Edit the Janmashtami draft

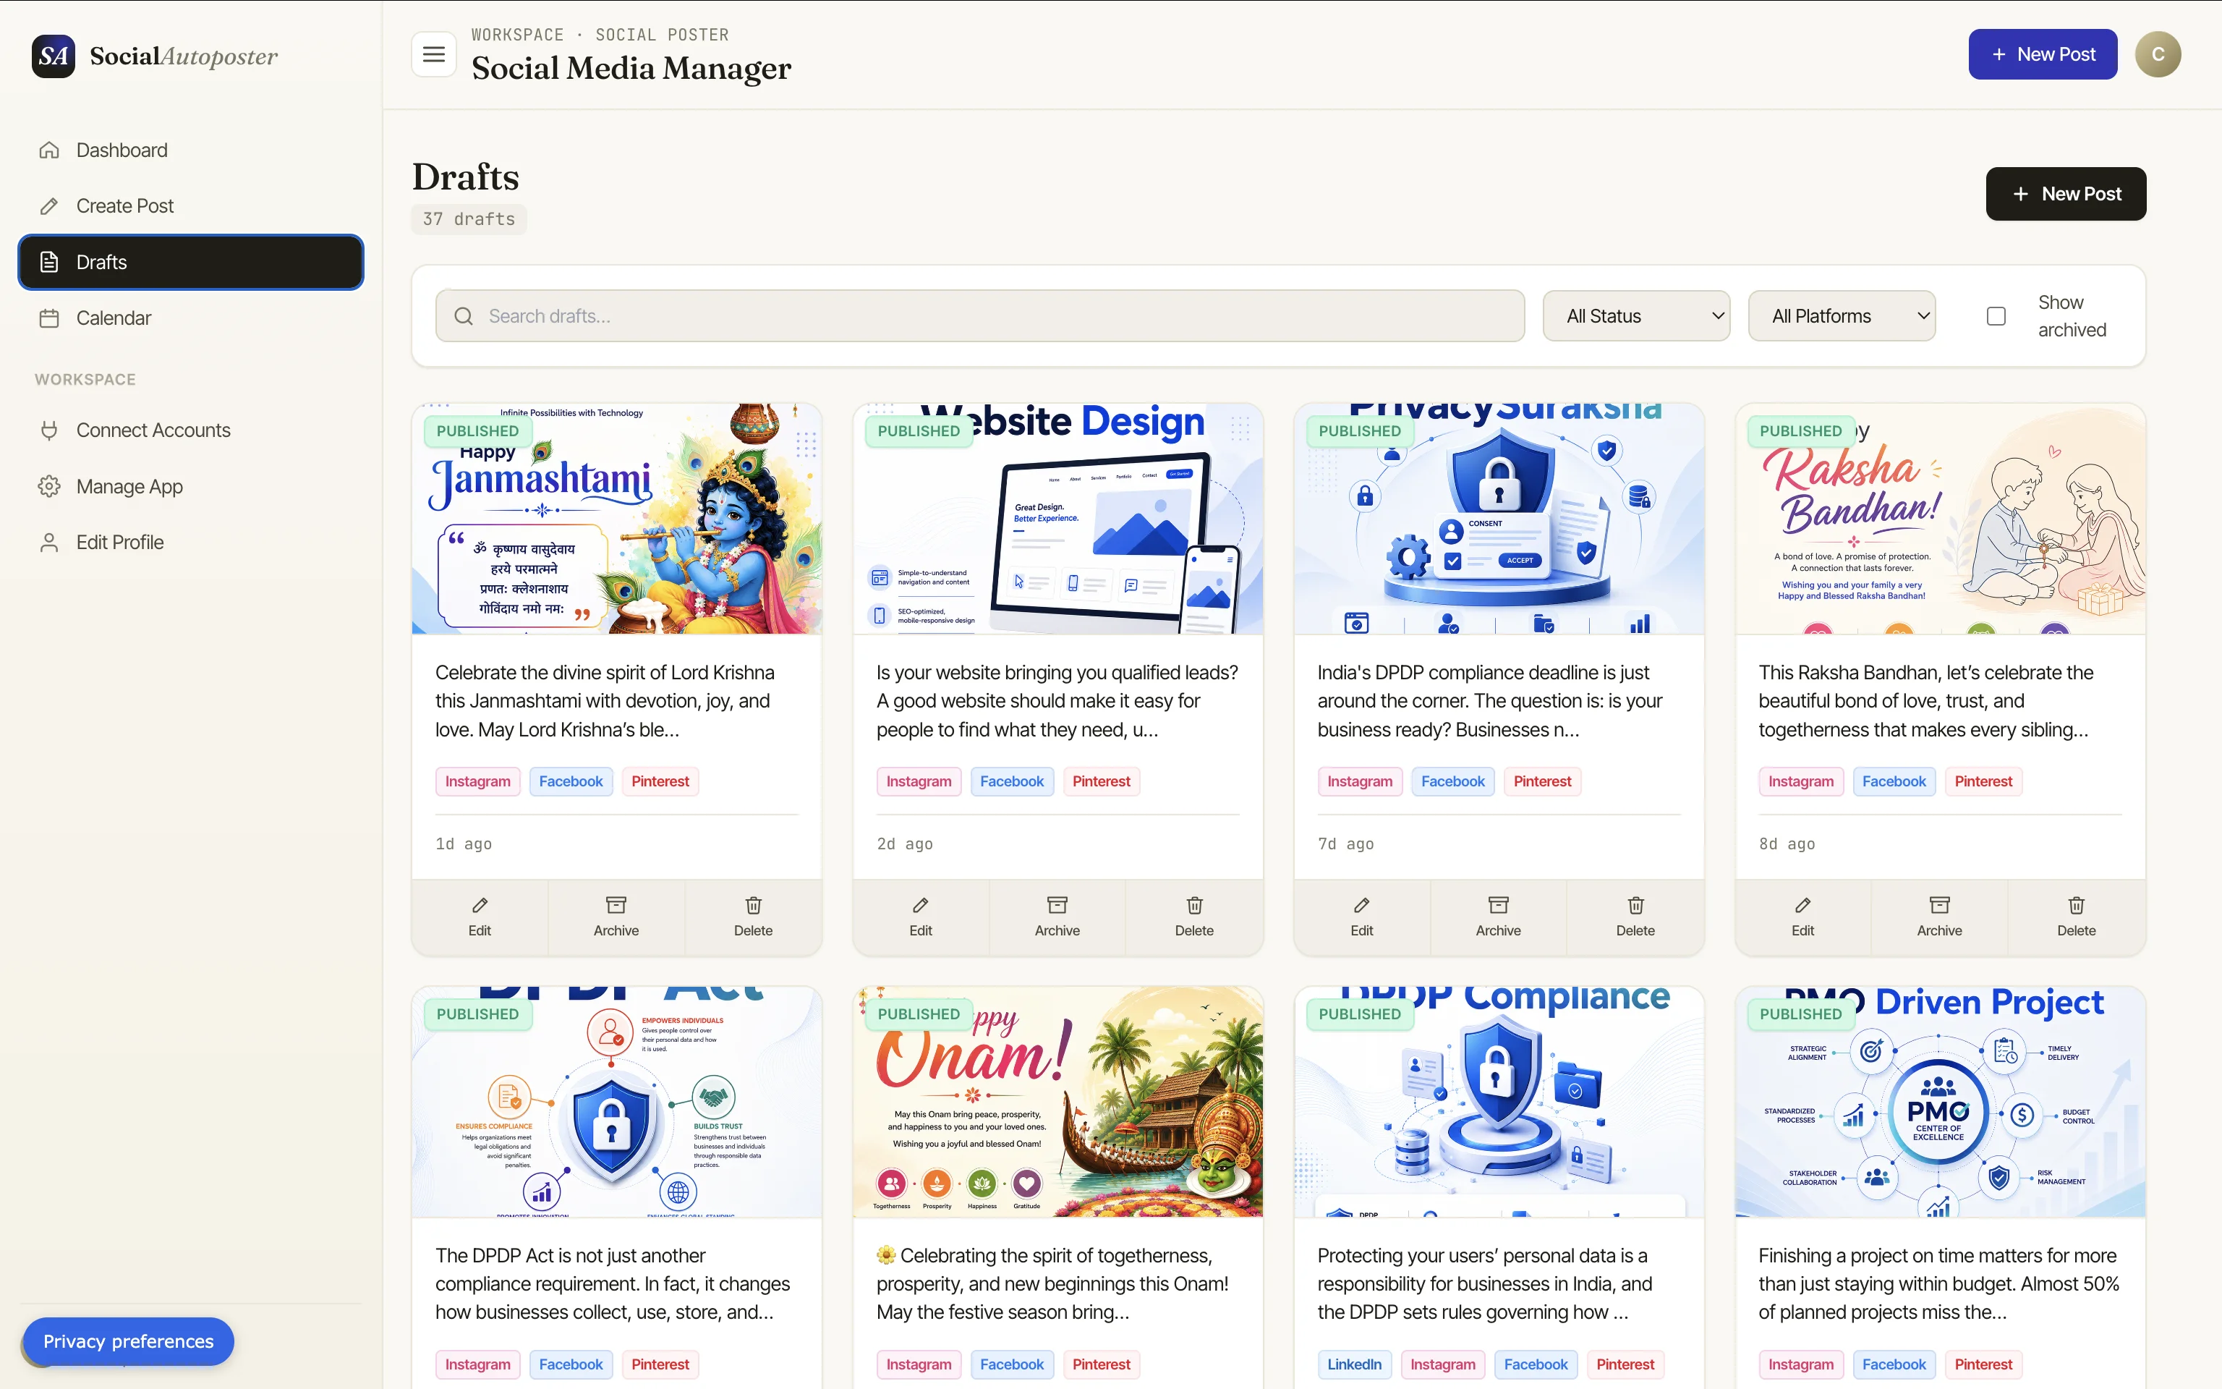(x=480, y=917)
